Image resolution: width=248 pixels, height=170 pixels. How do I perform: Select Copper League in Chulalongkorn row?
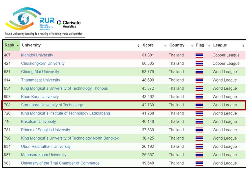tap(226, 64)
